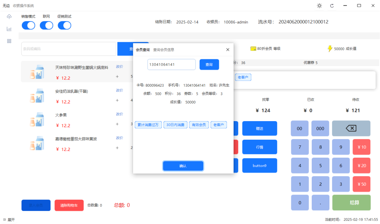380x224 pixels.
Task: Click the 30日内消费 tag
Action: [175, 125]
